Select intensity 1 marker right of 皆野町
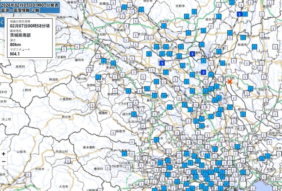The image size is (282, 191). [x=98, y=89]
